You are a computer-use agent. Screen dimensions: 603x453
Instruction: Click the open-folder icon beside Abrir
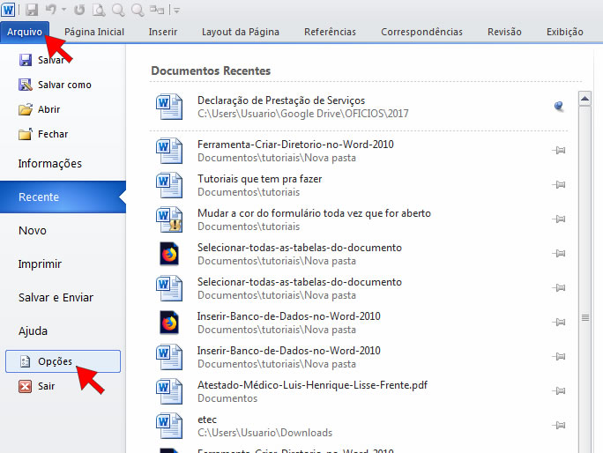(26, 109)
